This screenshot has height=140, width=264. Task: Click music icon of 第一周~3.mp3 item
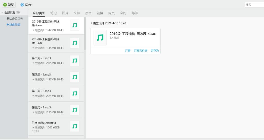75,94
